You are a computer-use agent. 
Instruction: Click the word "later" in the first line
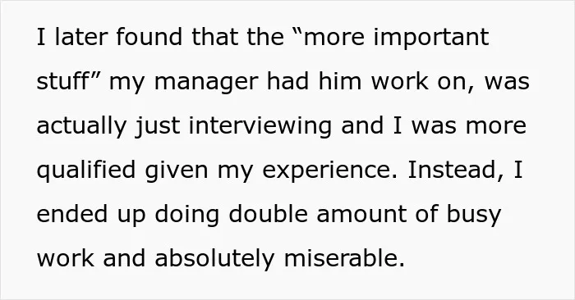[x=81, y=37]
